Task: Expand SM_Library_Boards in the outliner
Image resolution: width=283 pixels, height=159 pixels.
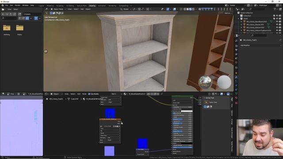Action: pos(241,25)
